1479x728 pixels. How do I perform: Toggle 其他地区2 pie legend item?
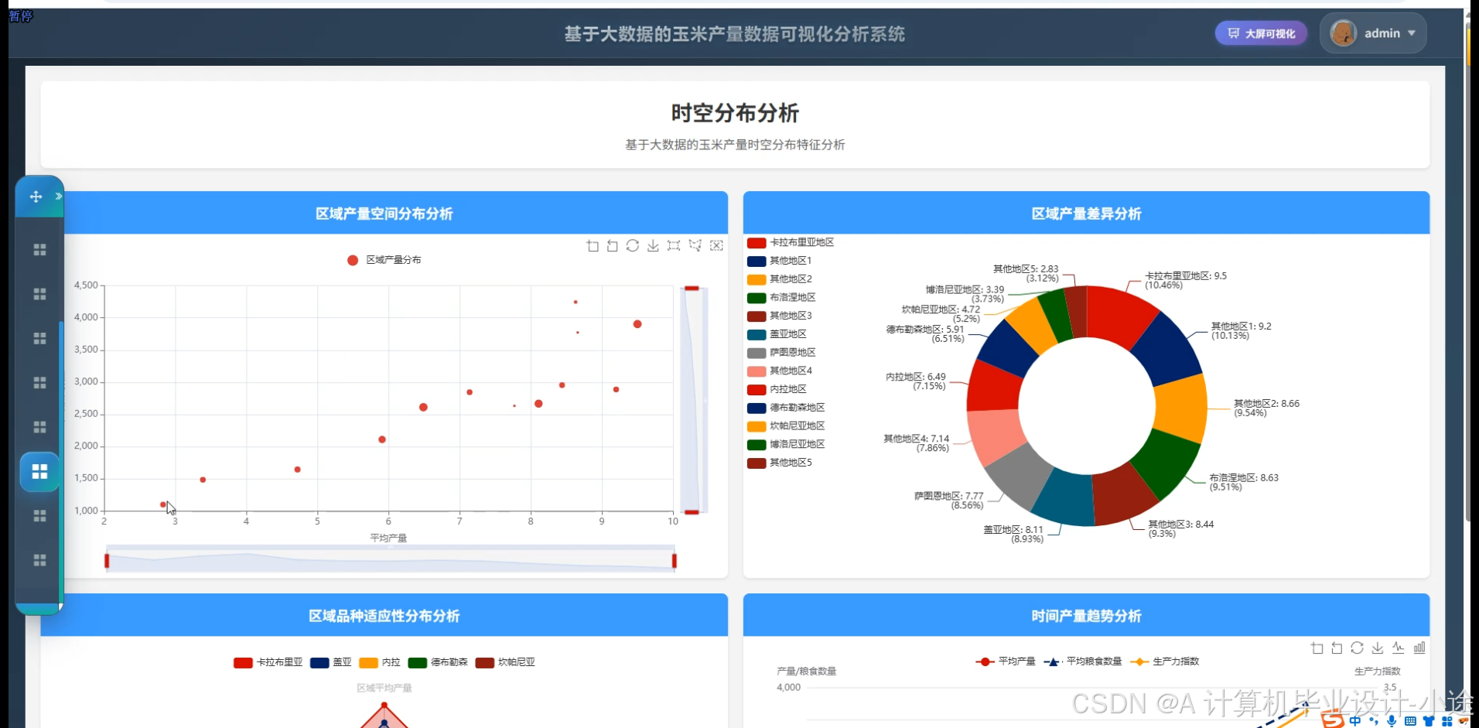(779, 279)
